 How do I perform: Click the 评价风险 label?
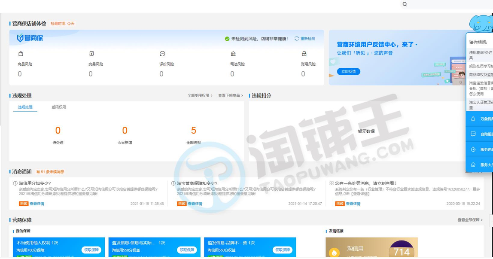[166, 64]
